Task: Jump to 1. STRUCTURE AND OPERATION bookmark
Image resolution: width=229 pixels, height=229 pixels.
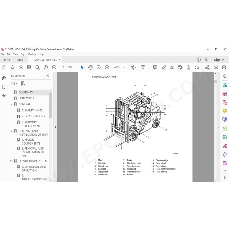Action: pos(34,169)
